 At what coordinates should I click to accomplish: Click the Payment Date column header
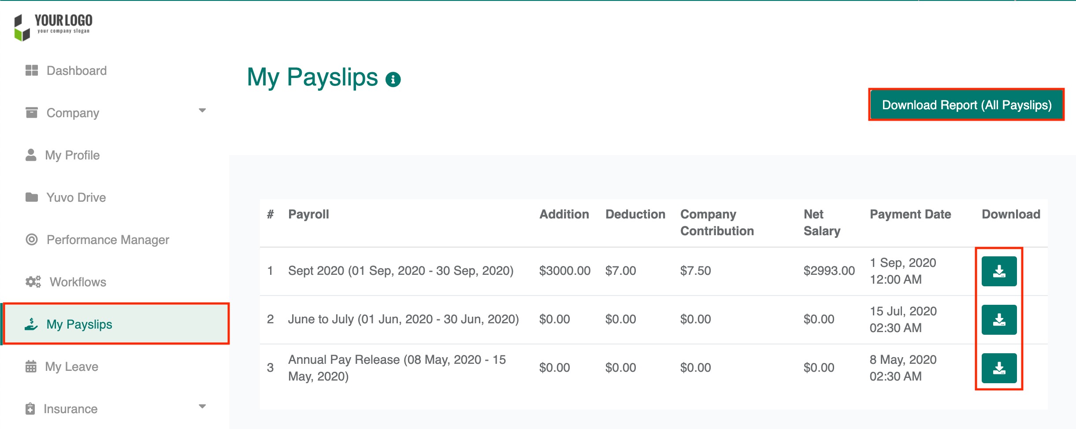coord(910,214)
